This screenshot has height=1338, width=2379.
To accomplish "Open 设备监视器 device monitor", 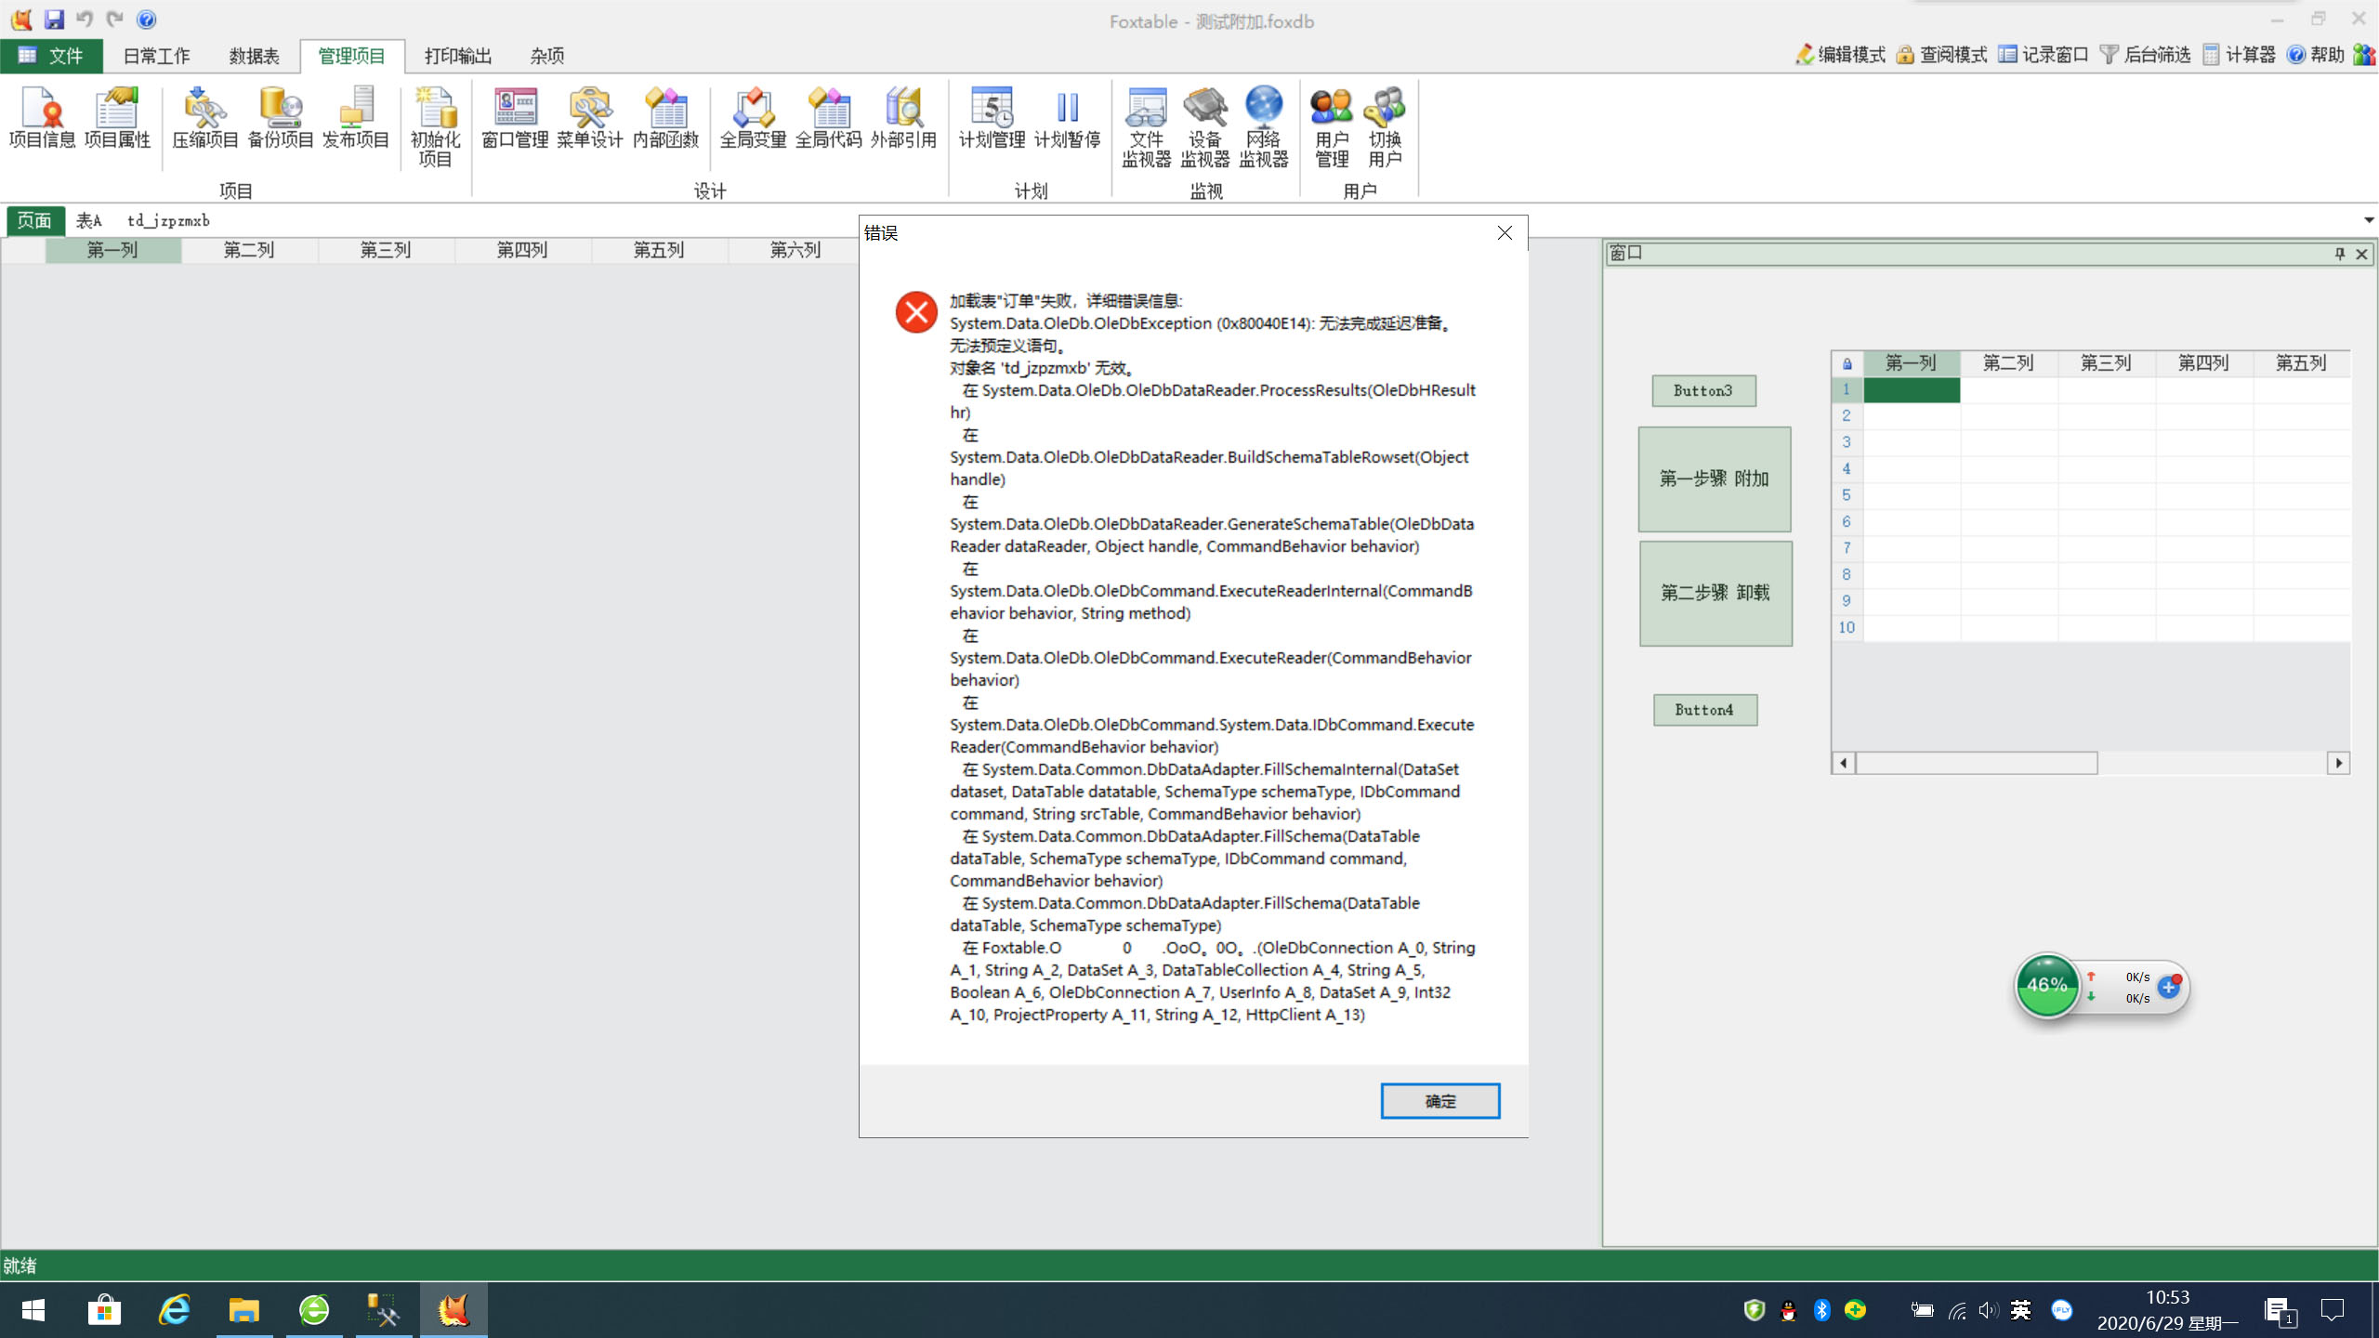I will tap(1205, 127).
